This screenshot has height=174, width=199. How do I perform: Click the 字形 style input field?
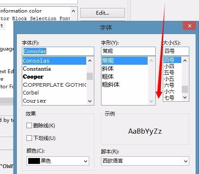click(128, 51)
